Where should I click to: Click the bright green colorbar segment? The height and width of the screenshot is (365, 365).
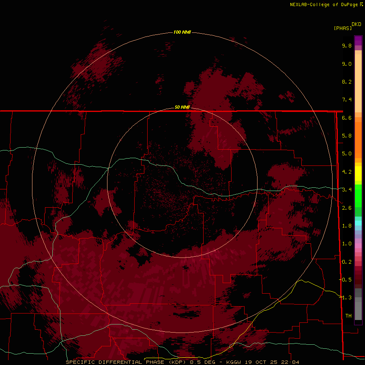tap(358, 195)
